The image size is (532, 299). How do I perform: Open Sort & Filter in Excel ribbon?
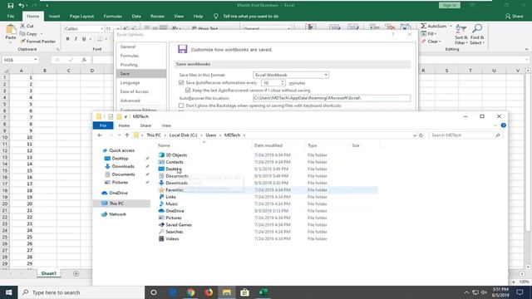[461, 35]
